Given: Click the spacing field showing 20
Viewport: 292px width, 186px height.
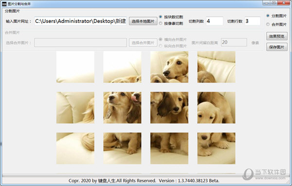Looking at the screenshot, I should (234, 42).
